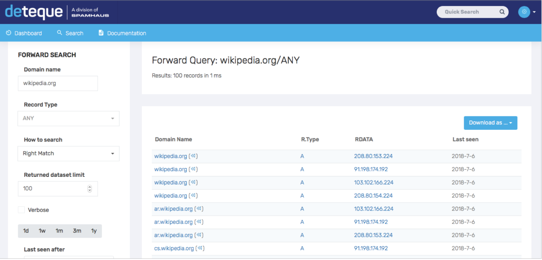Click the Last seen column header

pyautogui.click(x=466, y=140)
